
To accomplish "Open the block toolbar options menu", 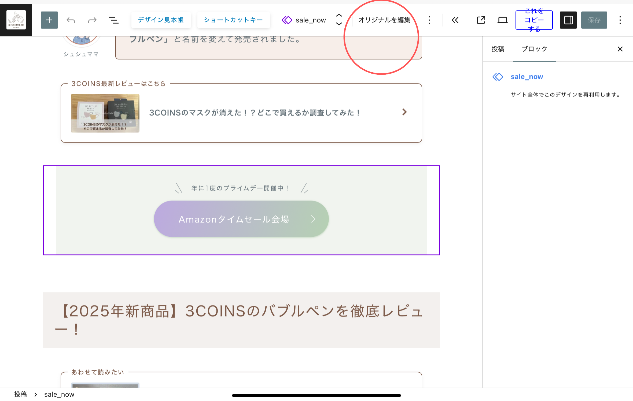I will pos(430,20).
